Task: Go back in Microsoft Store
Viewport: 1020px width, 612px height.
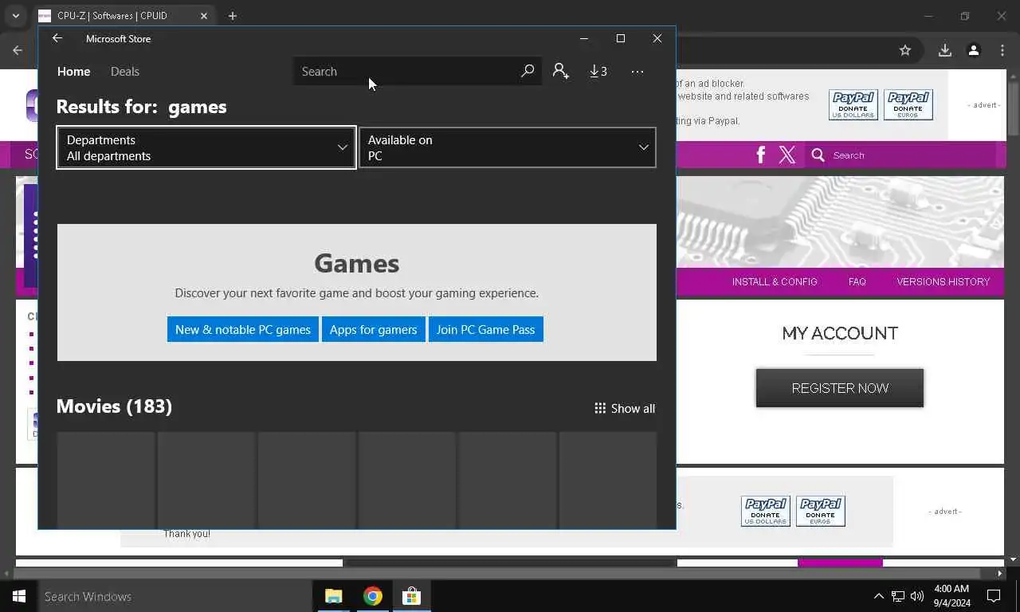Action: [x=57, y=38]
